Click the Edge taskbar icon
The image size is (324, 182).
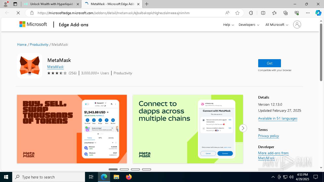(104, 177)
